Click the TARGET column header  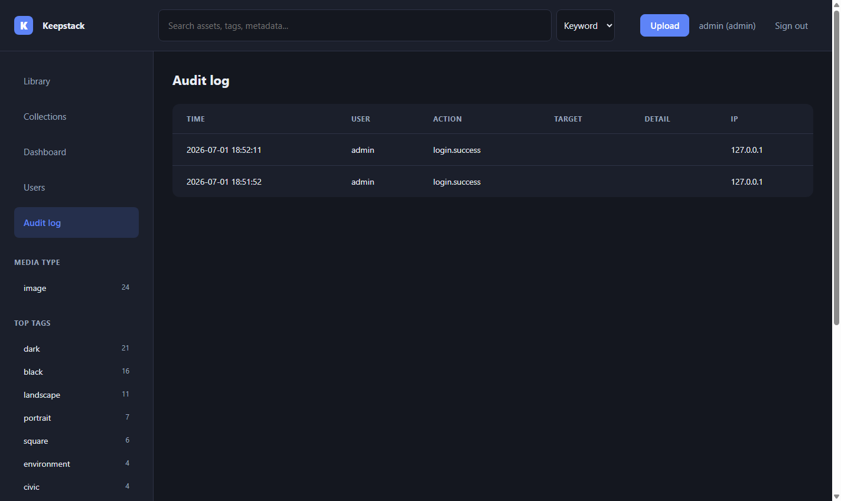(568, 119)
